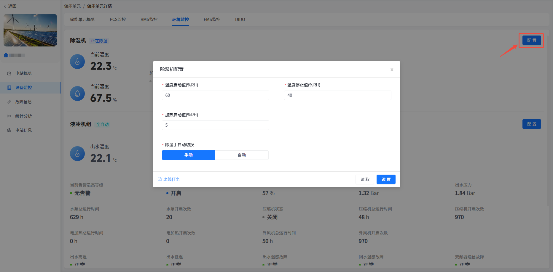Close the 除湿机配置 dialog
Screen dimensions: 553x272
(x=392, y=70)
